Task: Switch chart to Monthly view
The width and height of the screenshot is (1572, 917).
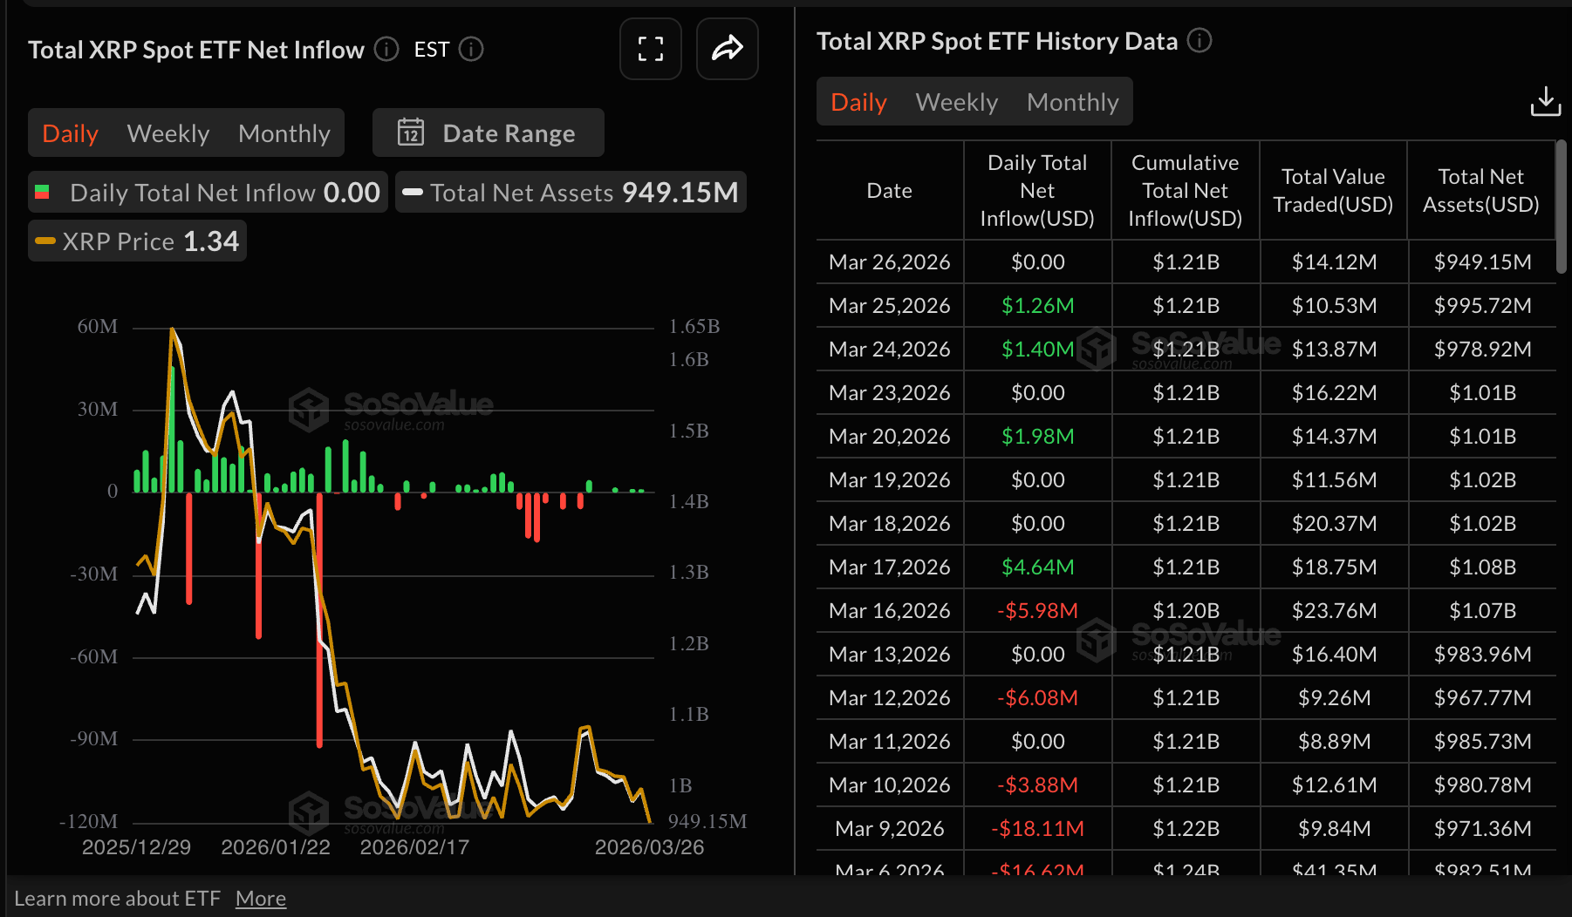Action: [284, 133]
